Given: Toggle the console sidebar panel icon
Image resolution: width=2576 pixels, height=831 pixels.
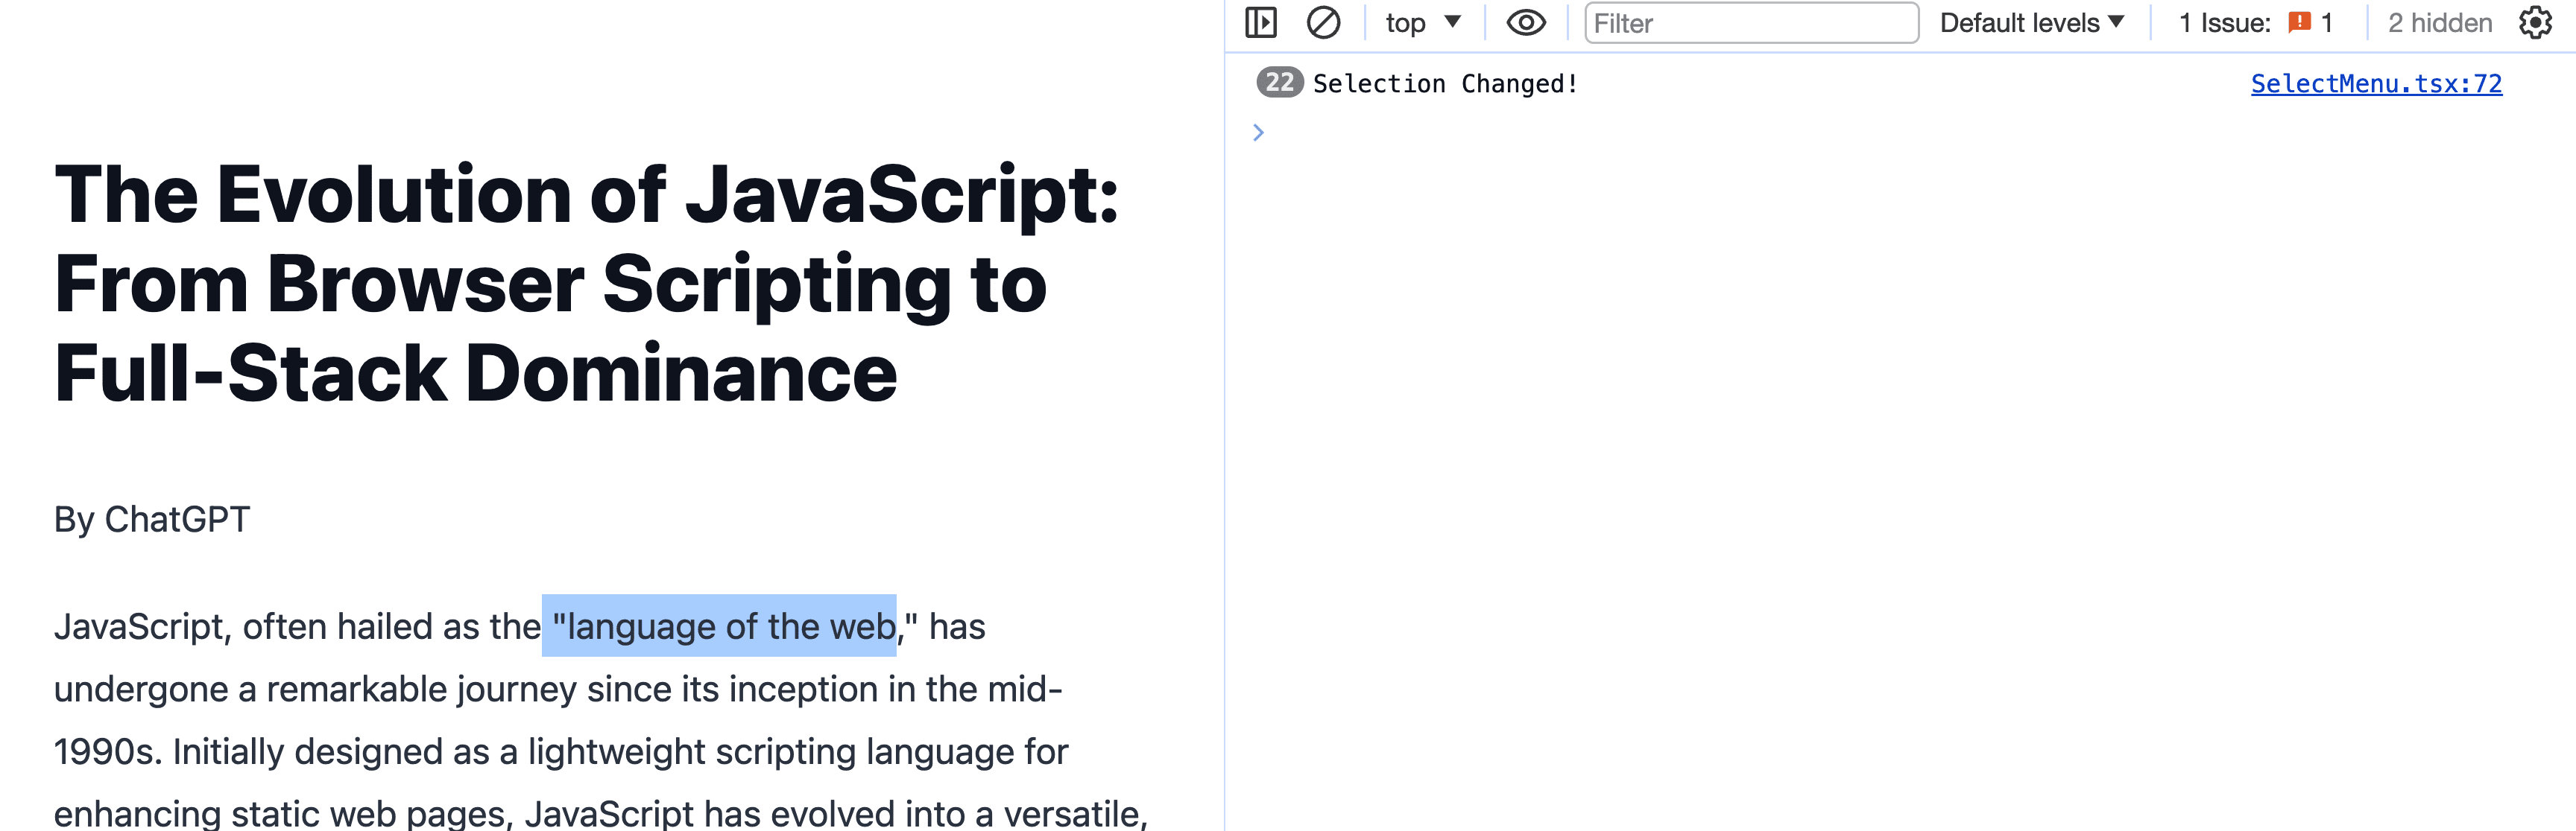Looking at the screenshot, I should point(1261,23).
